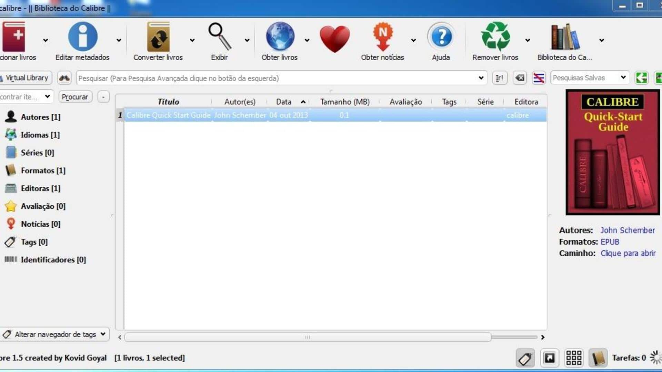Click the book list scroll right arrow
The width and height of the screenshot is (662, 372).
543,337
